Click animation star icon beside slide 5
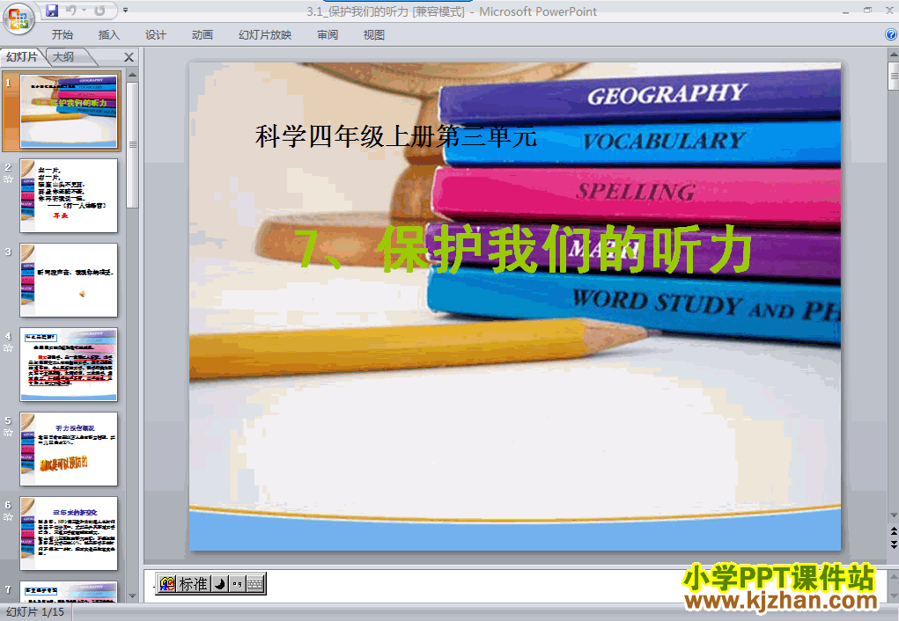Viewport: 899px width, 621px height. (x=8, y=433)
